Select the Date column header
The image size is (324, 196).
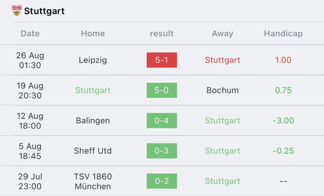tap(30, 34)
